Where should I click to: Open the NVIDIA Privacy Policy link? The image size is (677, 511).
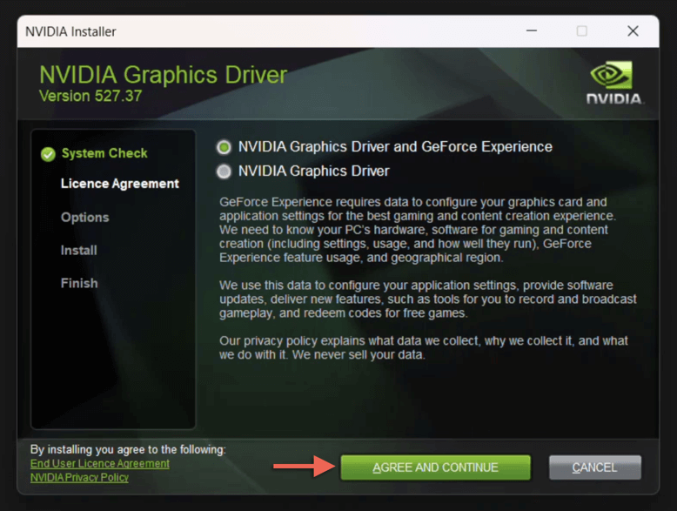coord(79,477)
